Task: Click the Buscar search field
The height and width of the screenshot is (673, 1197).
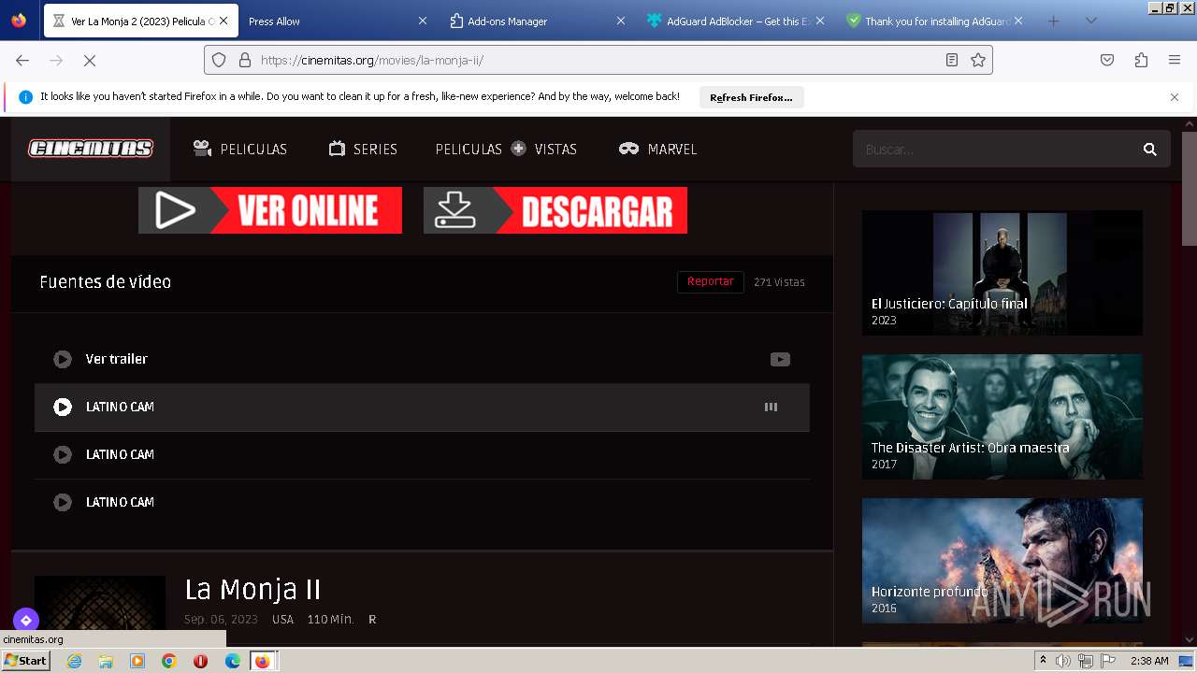Action: [x=993, y=150]
